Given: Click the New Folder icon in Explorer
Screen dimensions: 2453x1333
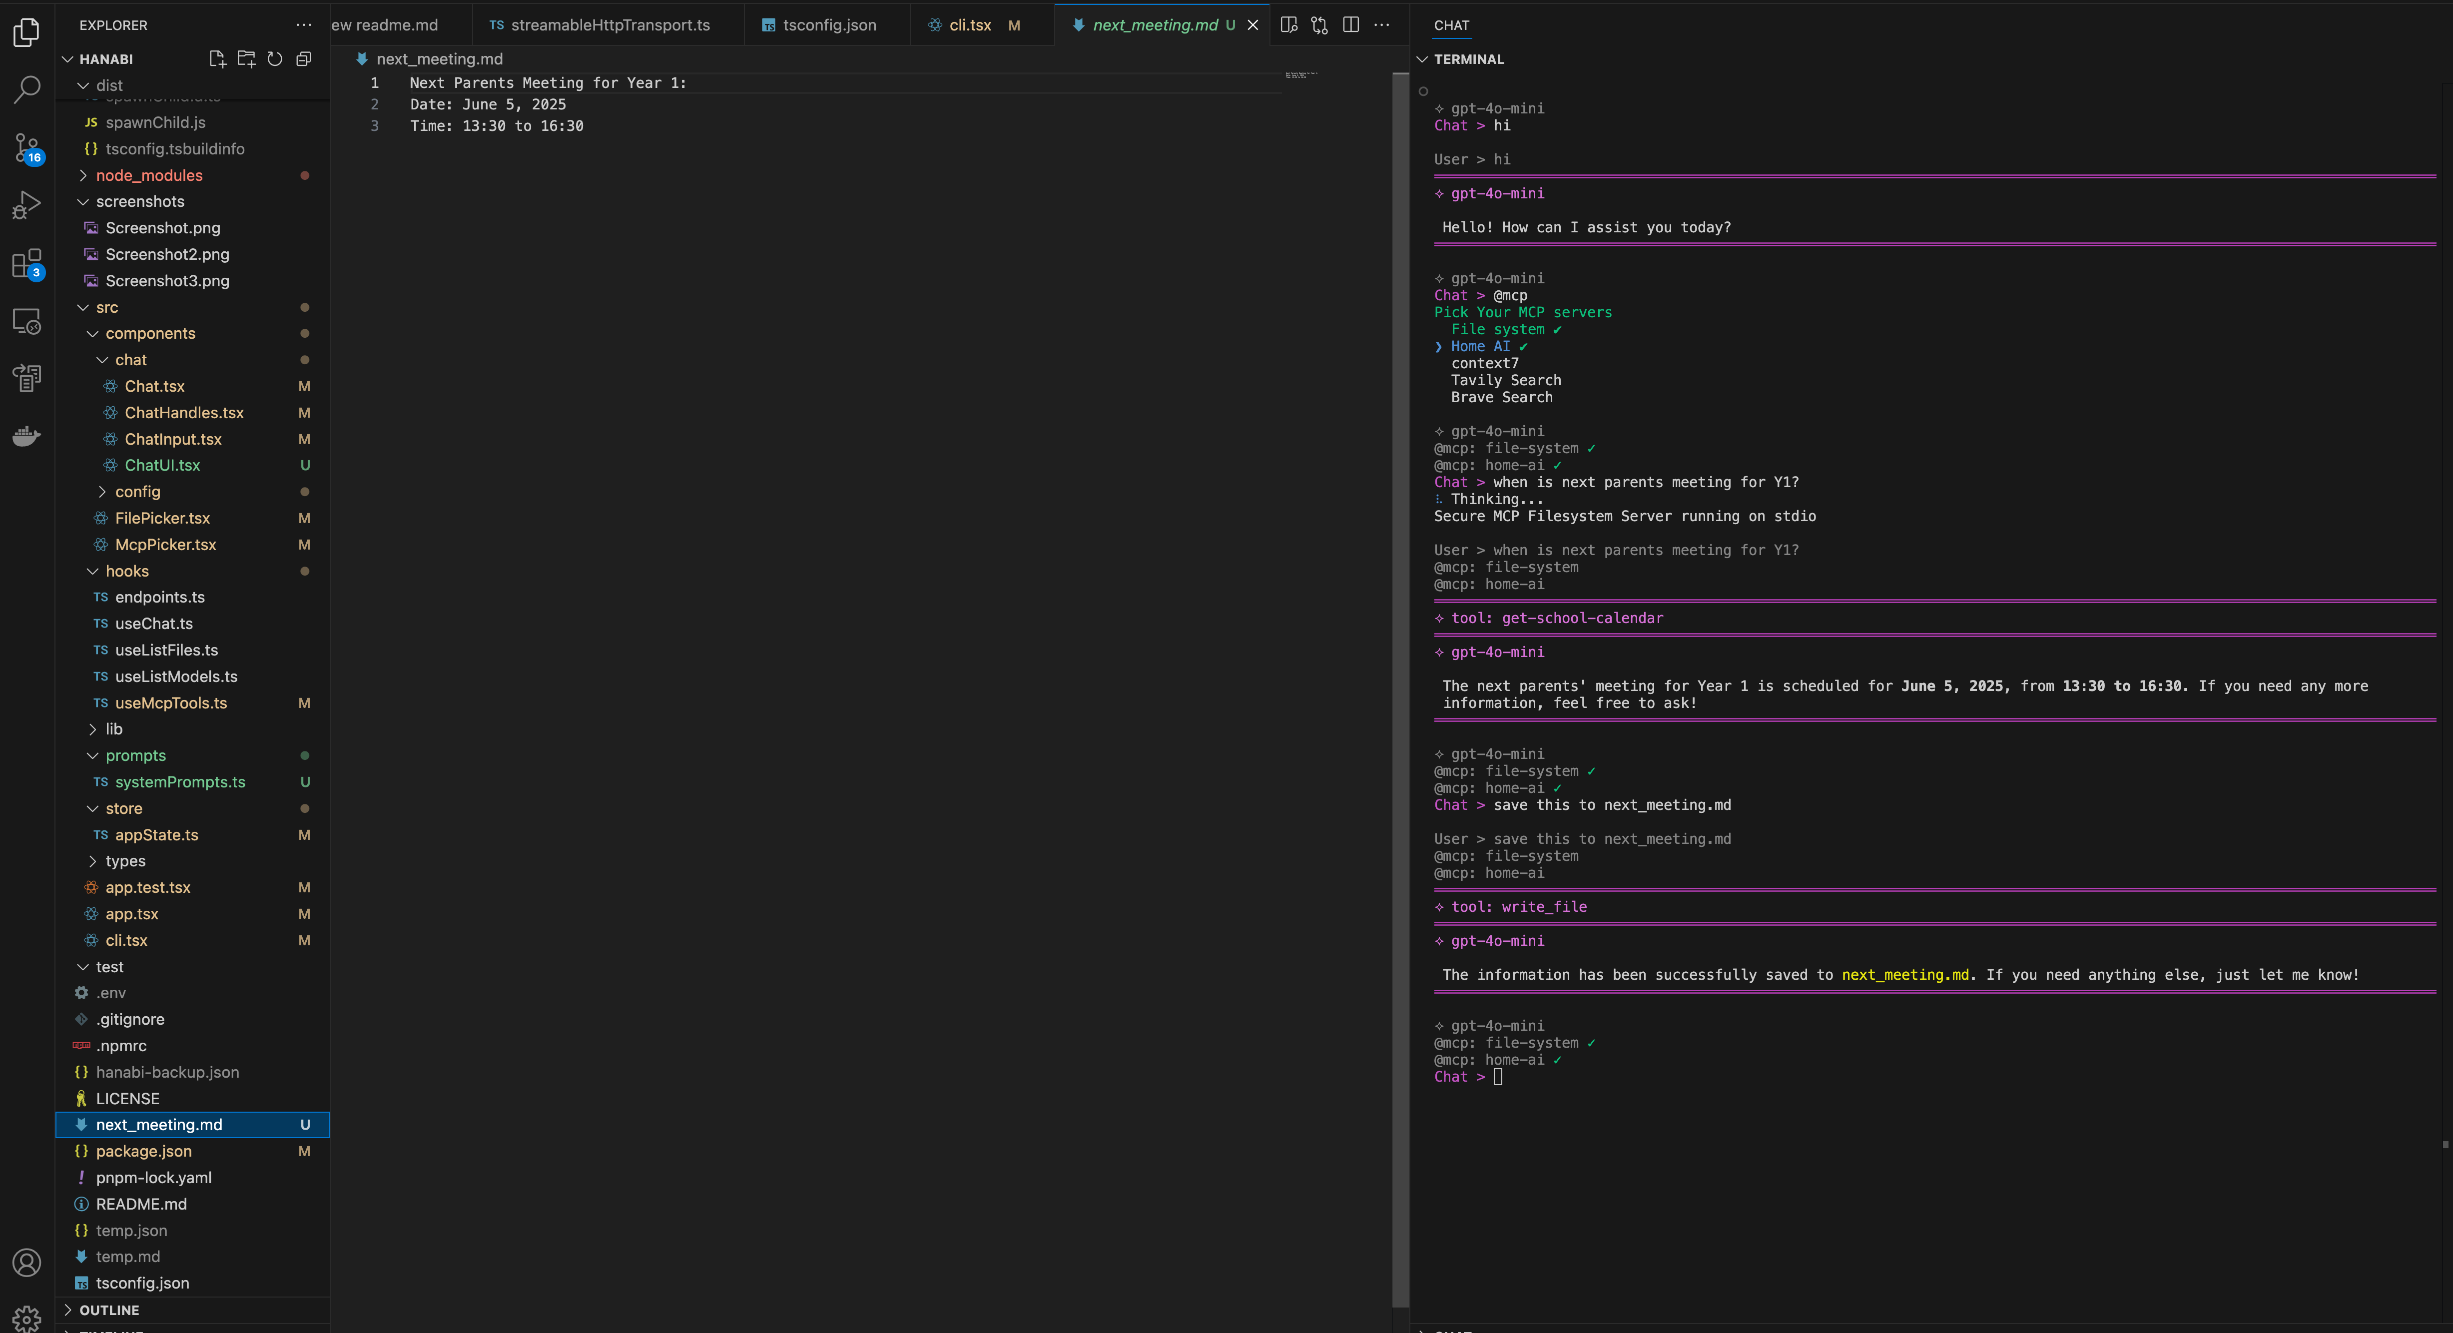Looking at the screenshot, I should pos(246,59).
